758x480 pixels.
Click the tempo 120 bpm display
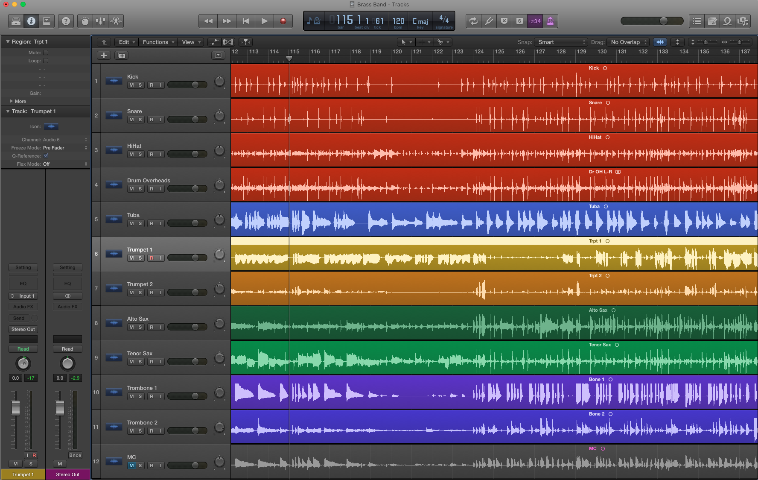tap(398, 21)
